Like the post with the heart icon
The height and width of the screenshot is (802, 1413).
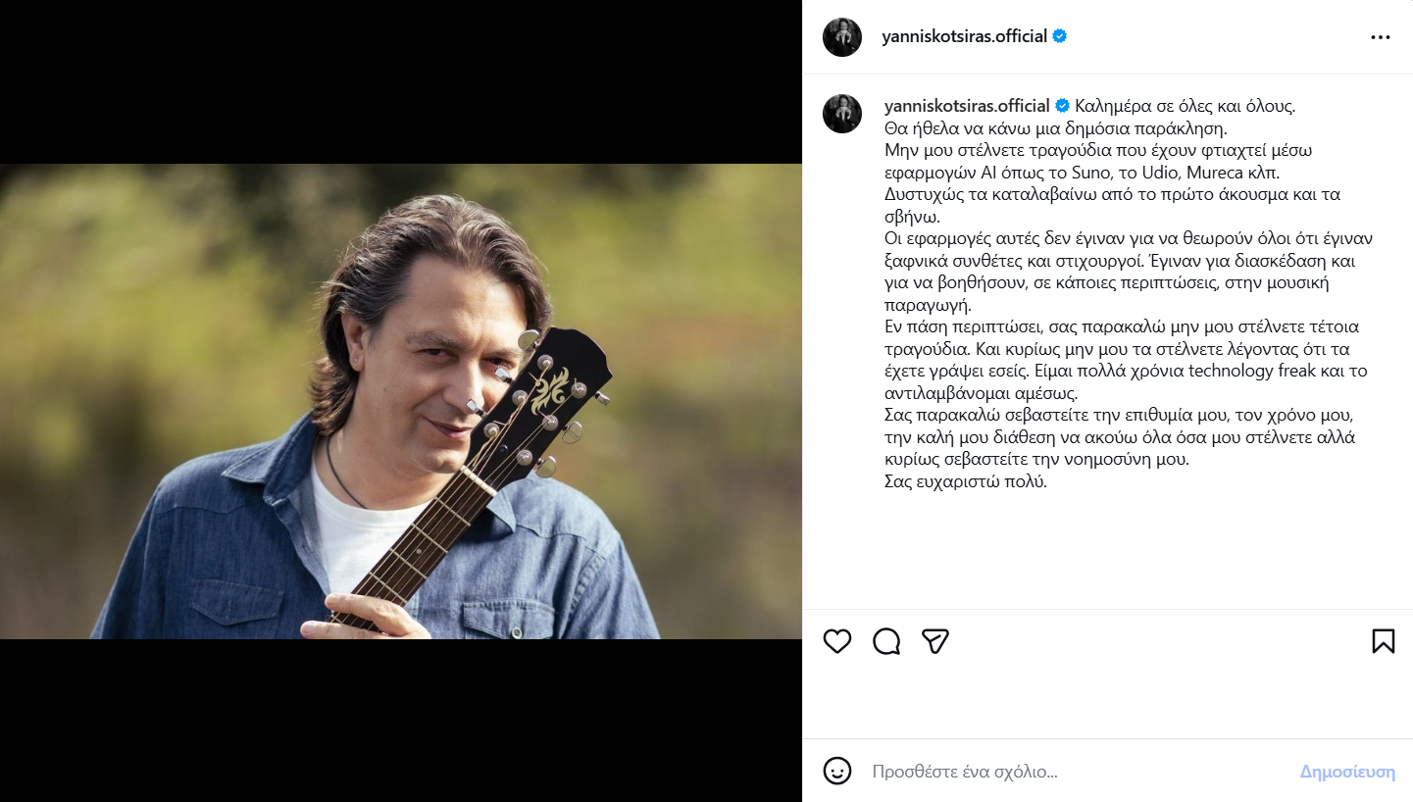837,641
